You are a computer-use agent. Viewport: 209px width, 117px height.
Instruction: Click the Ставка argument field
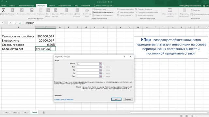pyautogui.click(x=88, y=64)
